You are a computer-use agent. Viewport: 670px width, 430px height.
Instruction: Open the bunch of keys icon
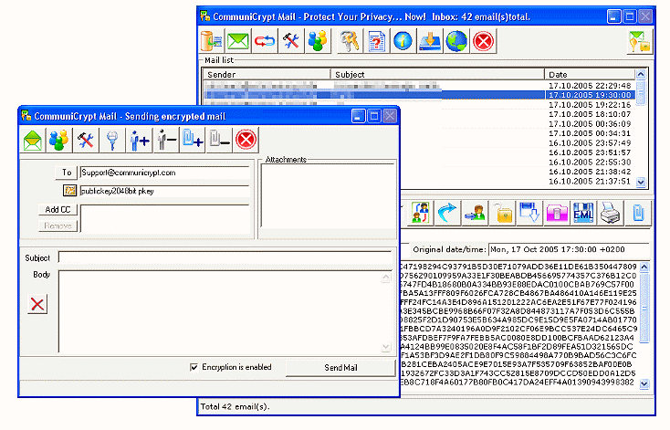[x=350, y=41]
